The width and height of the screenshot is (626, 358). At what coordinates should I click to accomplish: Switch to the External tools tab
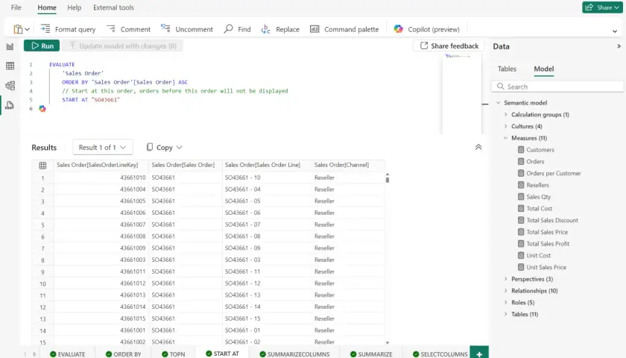tap(113, 7)
